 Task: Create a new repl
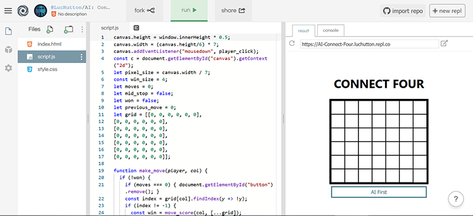point(447,11)
